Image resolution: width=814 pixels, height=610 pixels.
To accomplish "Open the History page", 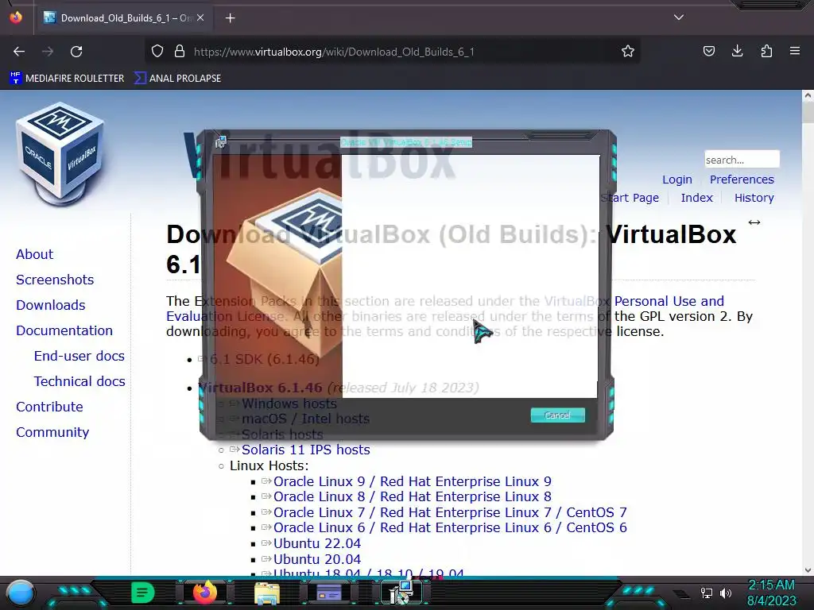I will point(754,198).
